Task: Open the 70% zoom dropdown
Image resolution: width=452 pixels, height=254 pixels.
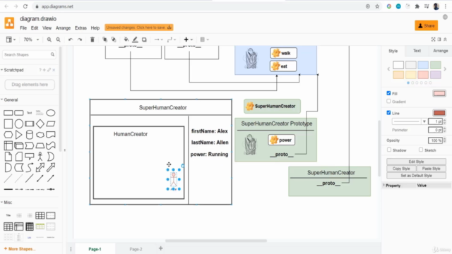Action: pos(31,40)
